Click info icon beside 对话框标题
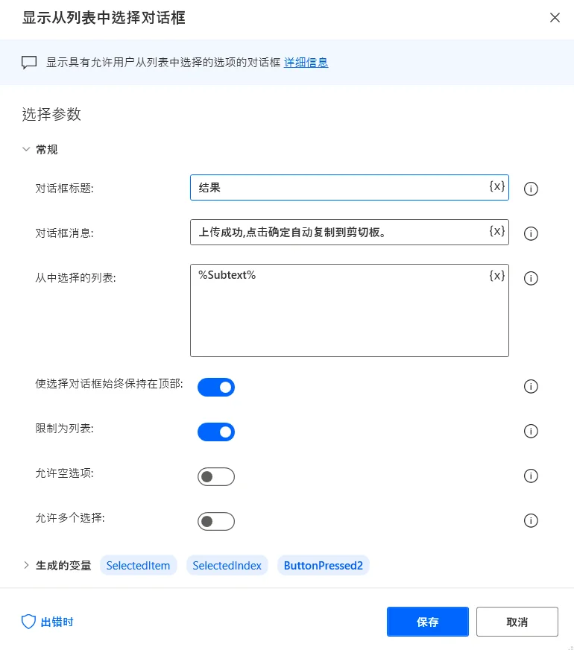 (x=532, y=189)
